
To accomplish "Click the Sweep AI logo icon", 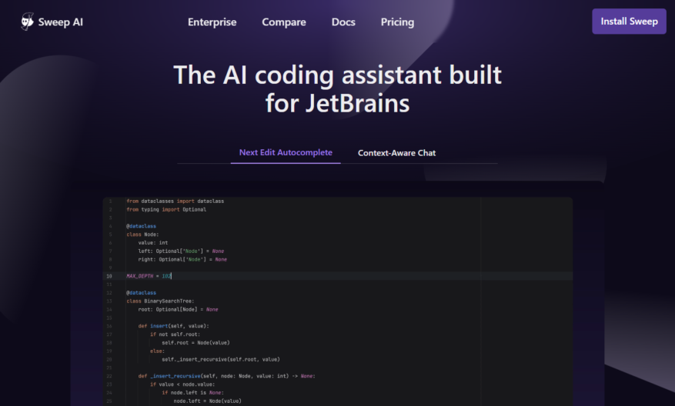I will 28,22.
